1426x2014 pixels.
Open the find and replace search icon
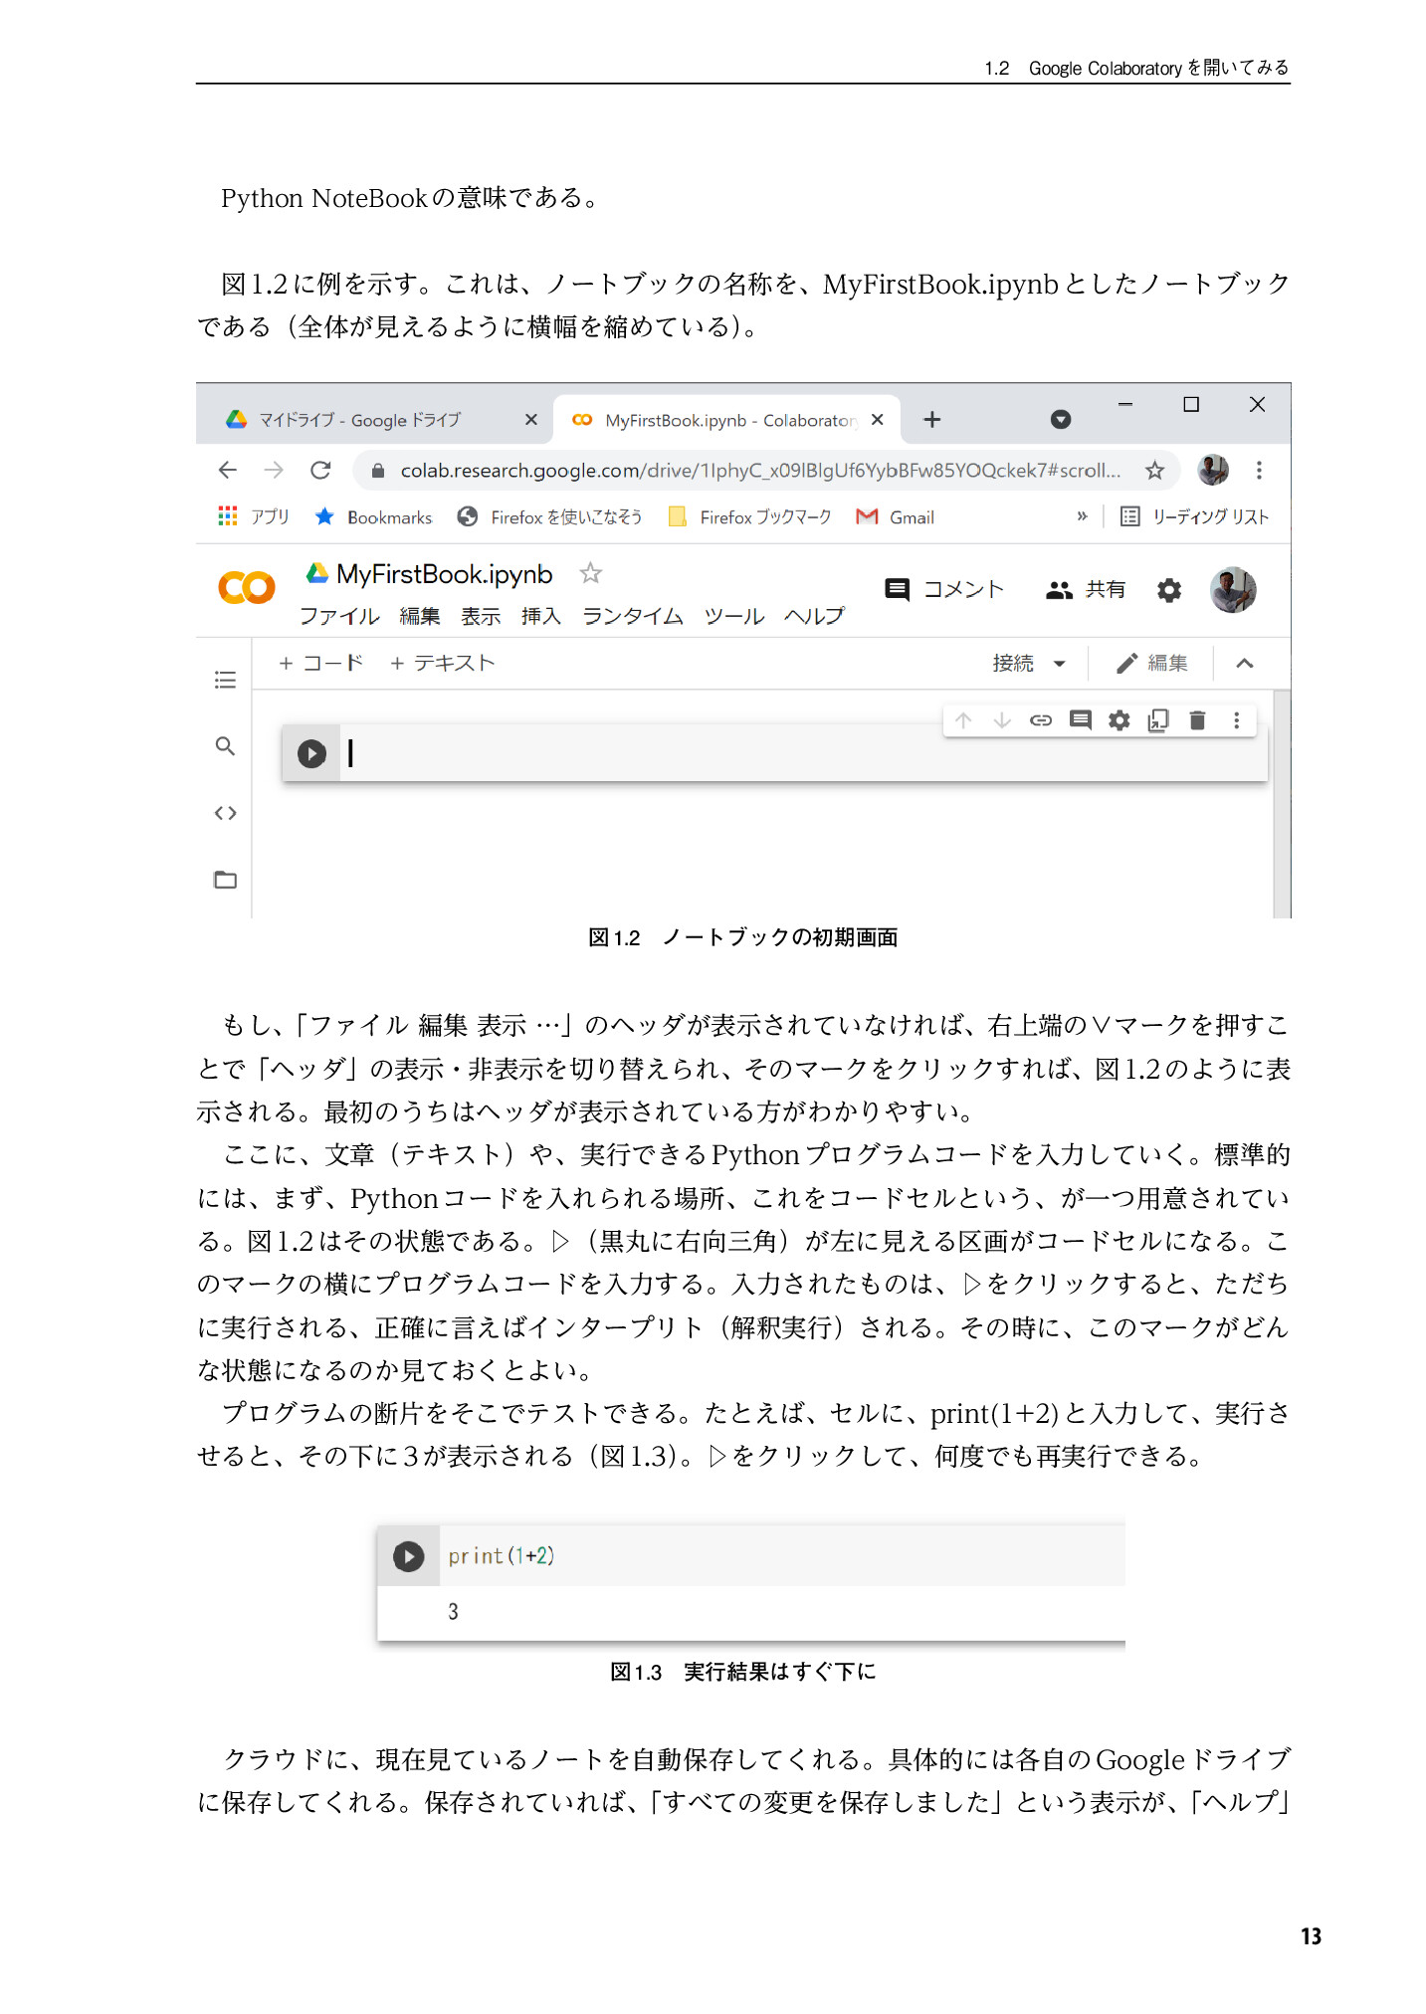225,746
